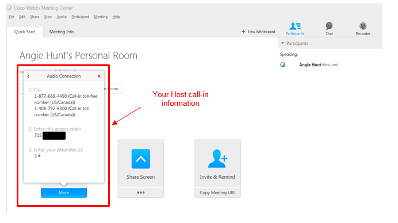Click the Audio Connection popup title
This screenshot has width=398, height=223.
pyautogui.click(x=64, y=76)
